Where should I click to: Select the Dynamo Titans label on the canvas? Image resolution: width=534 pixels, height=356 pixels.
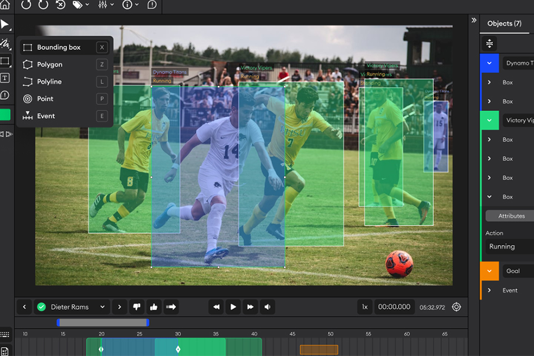pos(170,72)
